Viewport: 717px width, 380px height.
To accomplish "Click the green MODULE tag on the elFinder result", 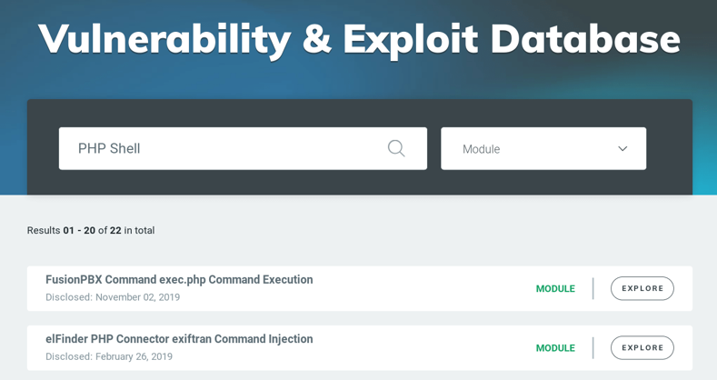I will [555, 348].
